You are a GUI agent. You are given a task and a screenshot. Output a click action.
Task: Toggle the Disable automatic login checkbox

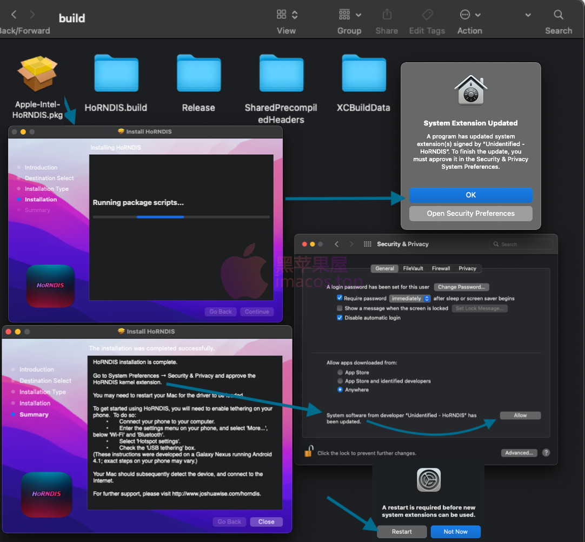click(x=340, y=318)
